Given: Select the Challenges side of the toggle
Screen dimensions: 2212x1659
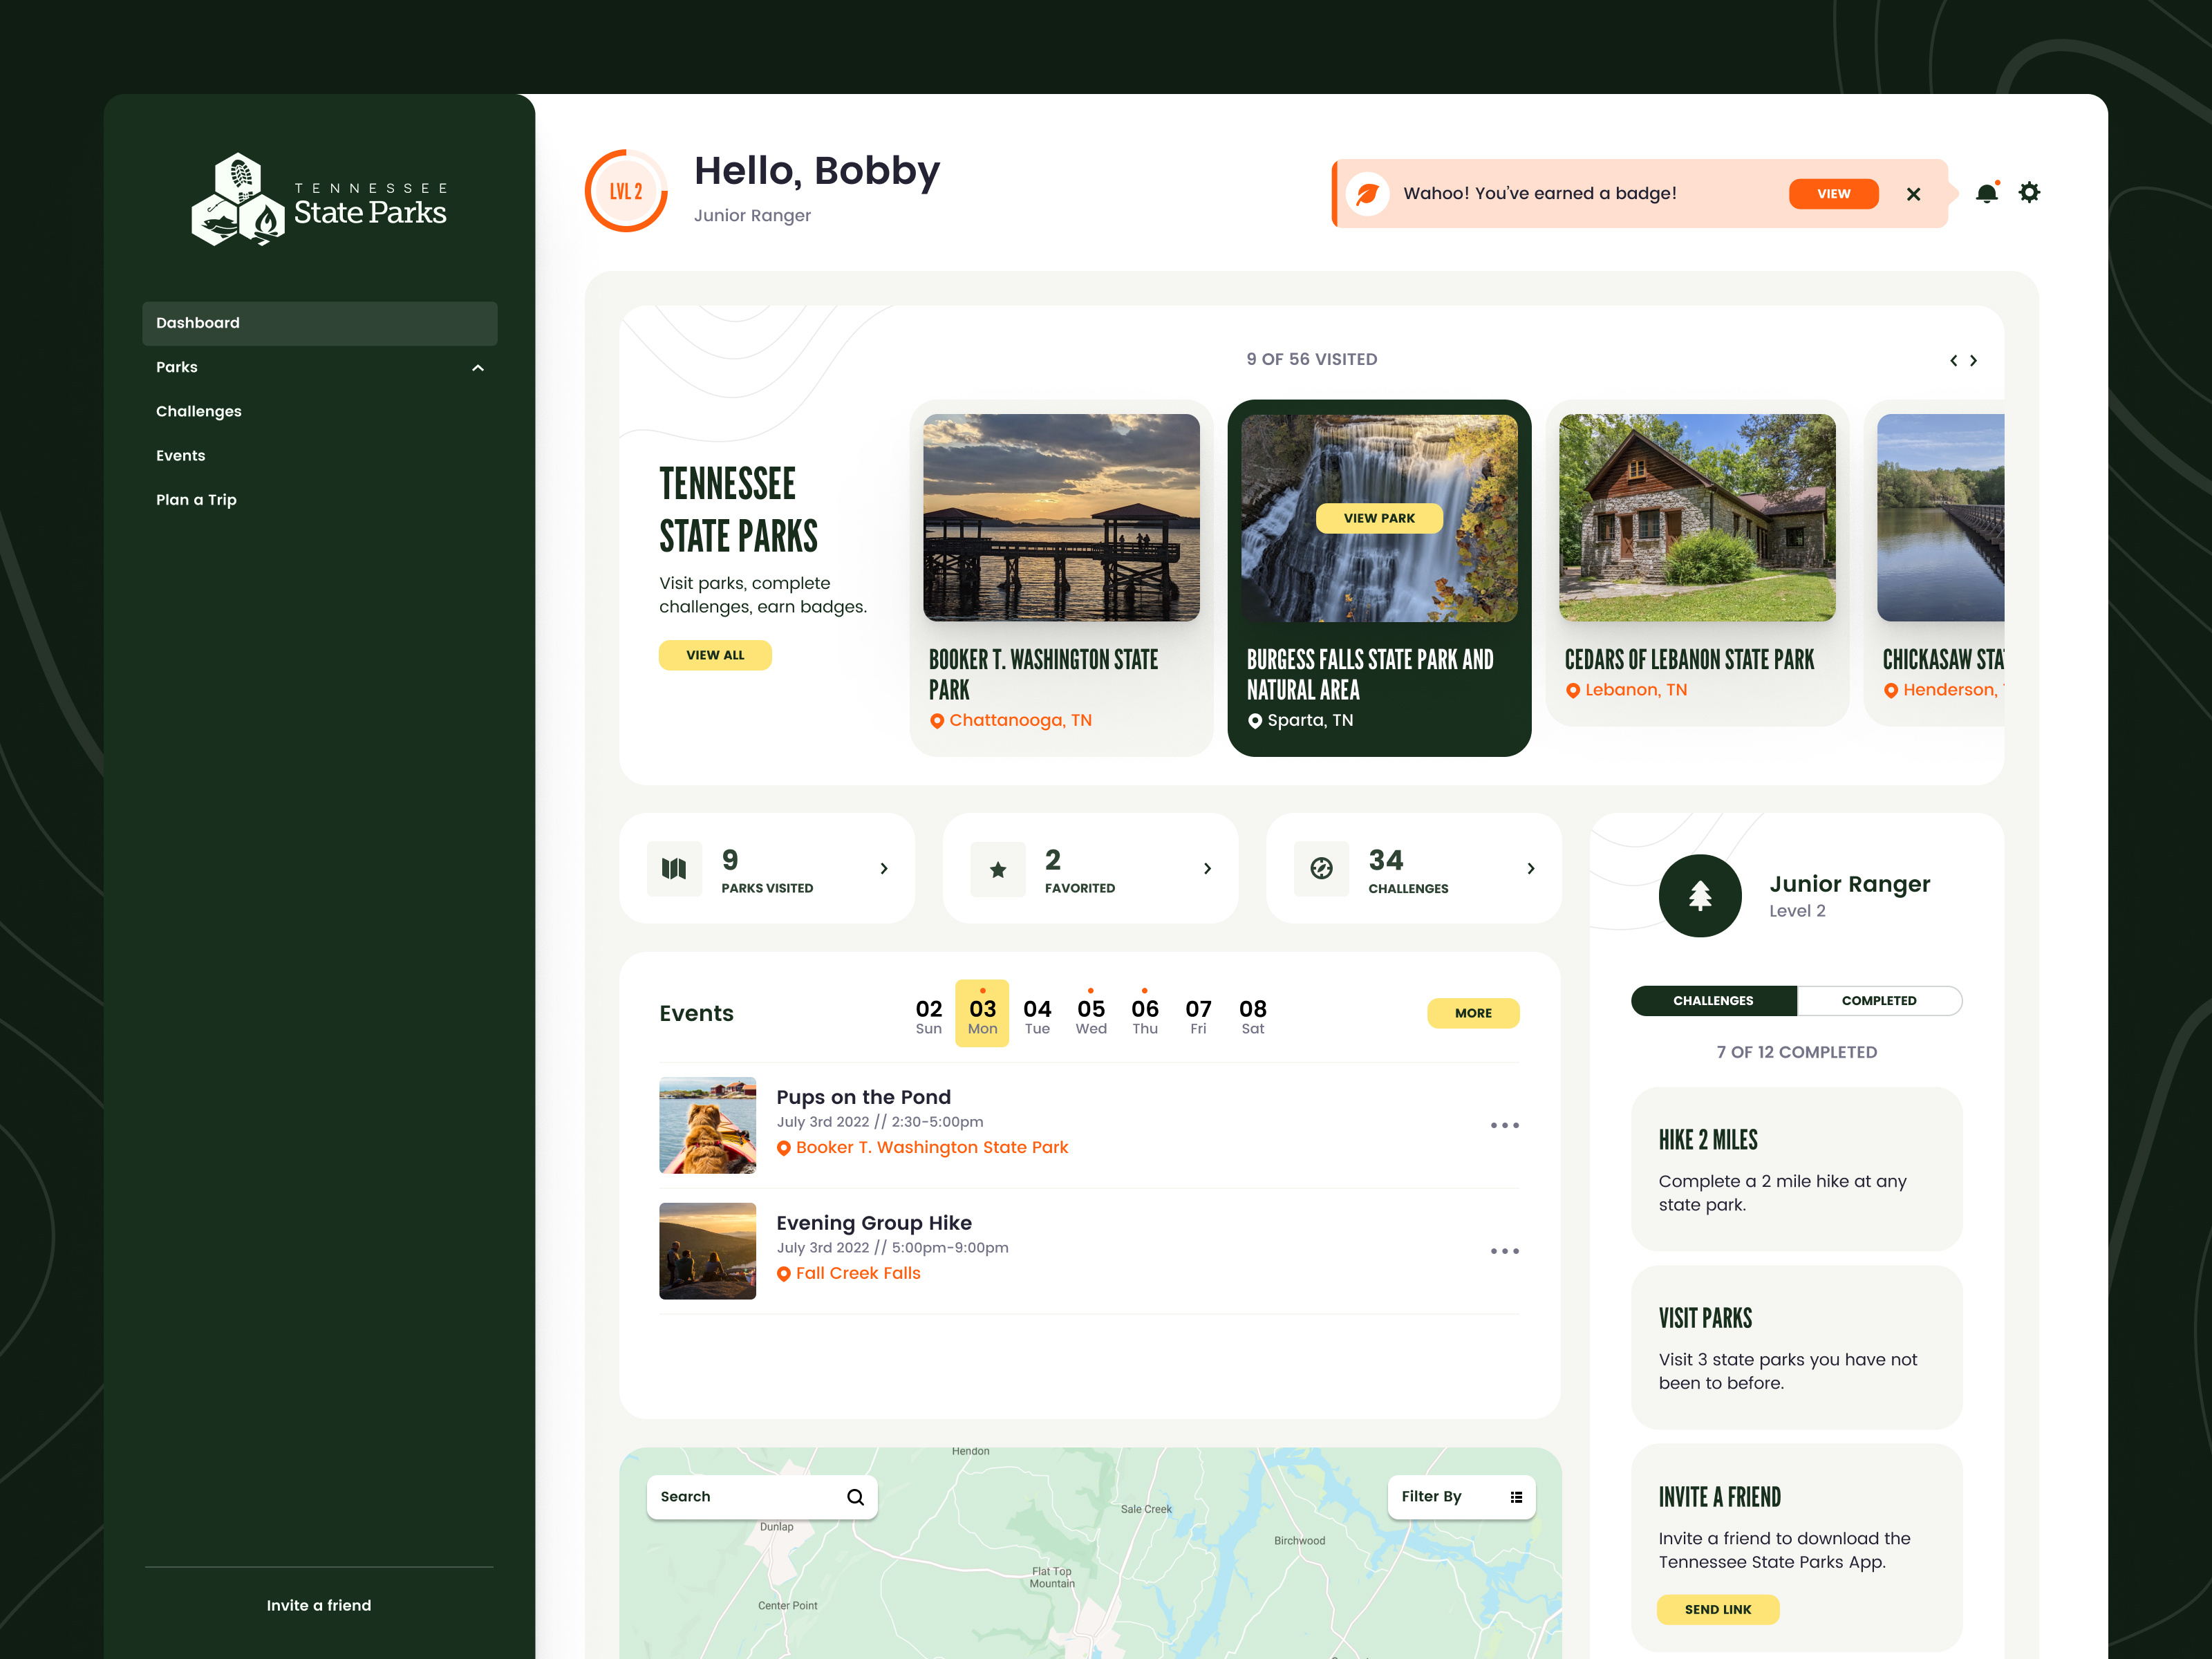Looking at the screenshot, I should pyautogui.click(x=1713, y=1000).
